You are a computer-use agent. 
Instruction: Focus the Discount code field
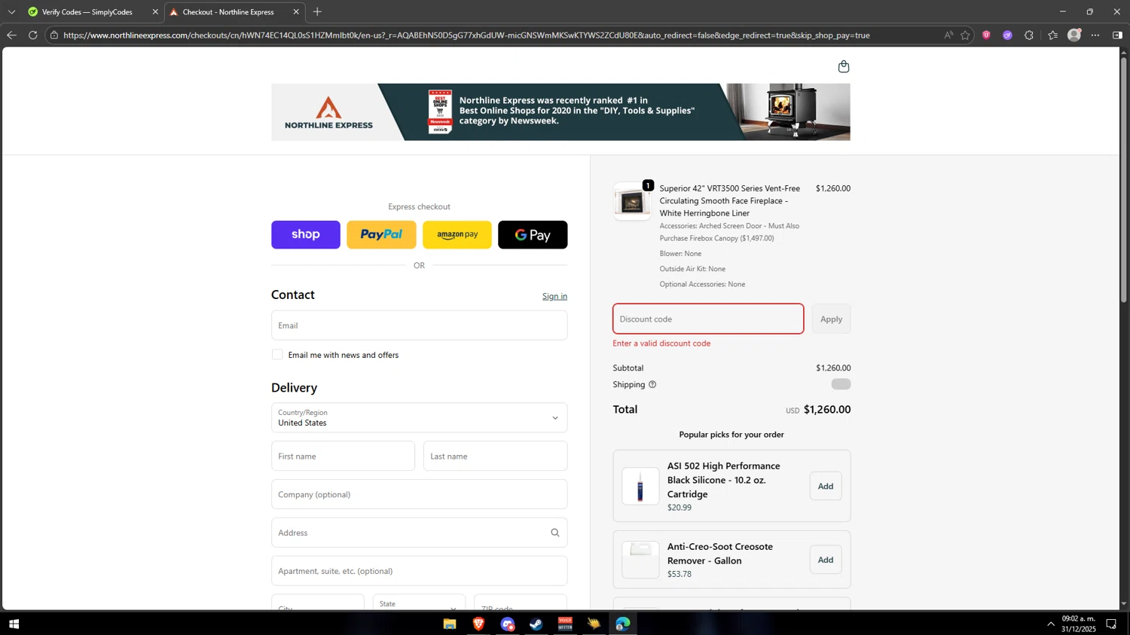708,319
